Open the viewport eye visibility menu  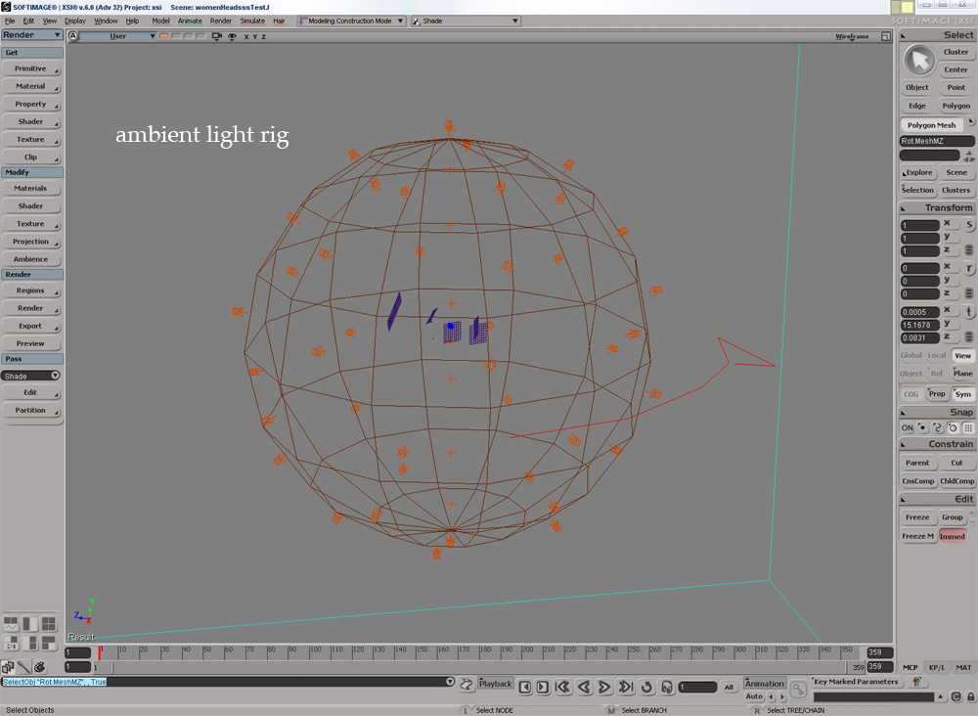point(232,36)
